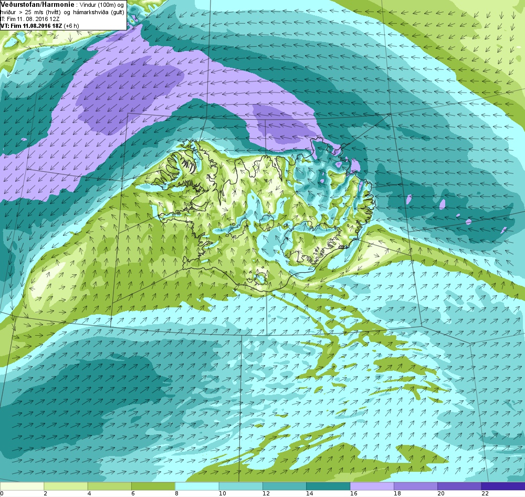Click the legend scale label "14"

309,493
